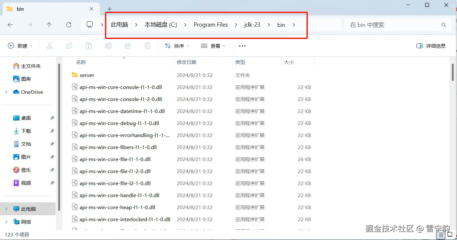
Task: Unpin 桌面 using its pin icon
Action: (x=52, y=118)
